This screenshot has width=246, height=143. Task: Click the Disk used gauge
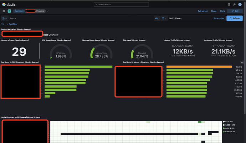click(x=142, y=51)
